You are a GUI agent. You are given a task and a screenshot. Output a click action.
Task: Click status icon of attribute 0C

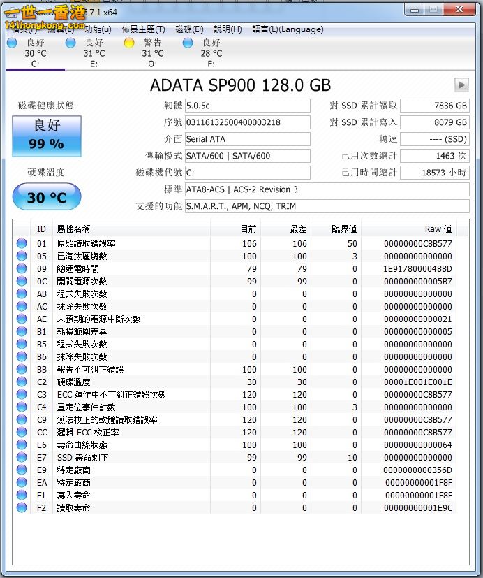pos(22,281)
